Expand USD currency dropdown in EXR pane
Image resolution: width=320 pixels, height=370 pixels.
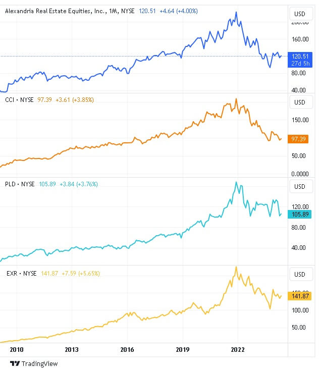point(300,275)
